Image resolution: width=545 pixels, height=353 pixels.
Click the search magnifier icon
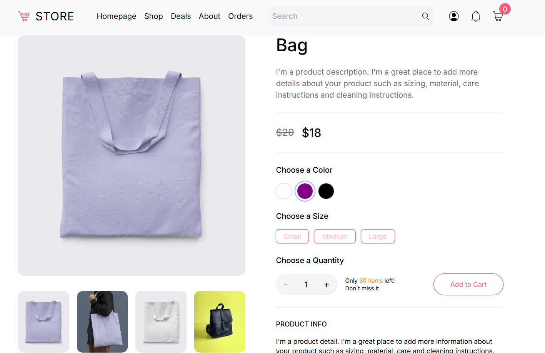425,16
